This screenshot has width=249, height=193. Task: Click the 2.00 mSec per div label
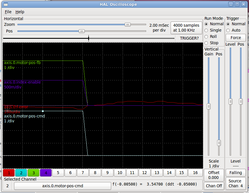(x=159, y=28)
